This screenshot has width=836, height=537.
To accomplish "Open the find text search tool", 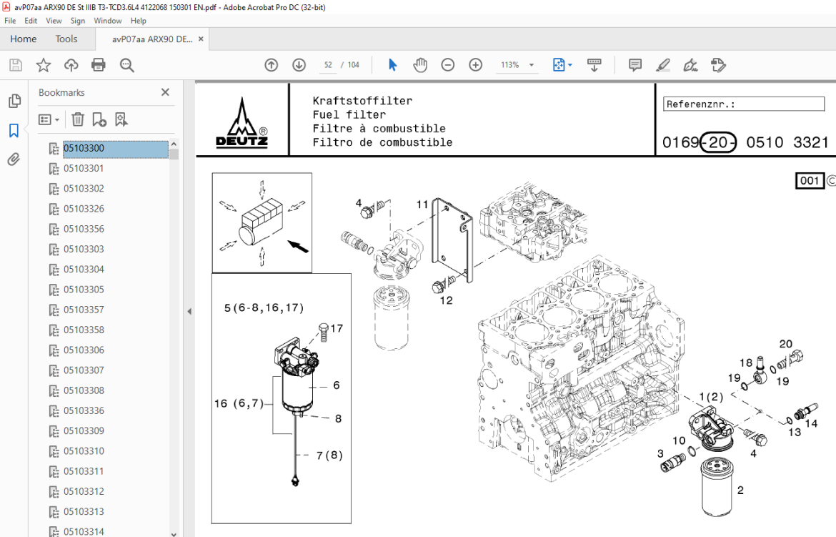I will click(127, 65).
